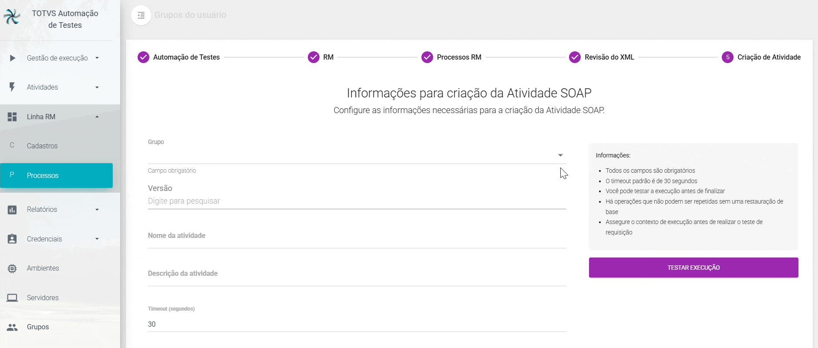Click the Ambientes chip icon
The height and width of the screenshot is (348, 818).
[12, 268]
